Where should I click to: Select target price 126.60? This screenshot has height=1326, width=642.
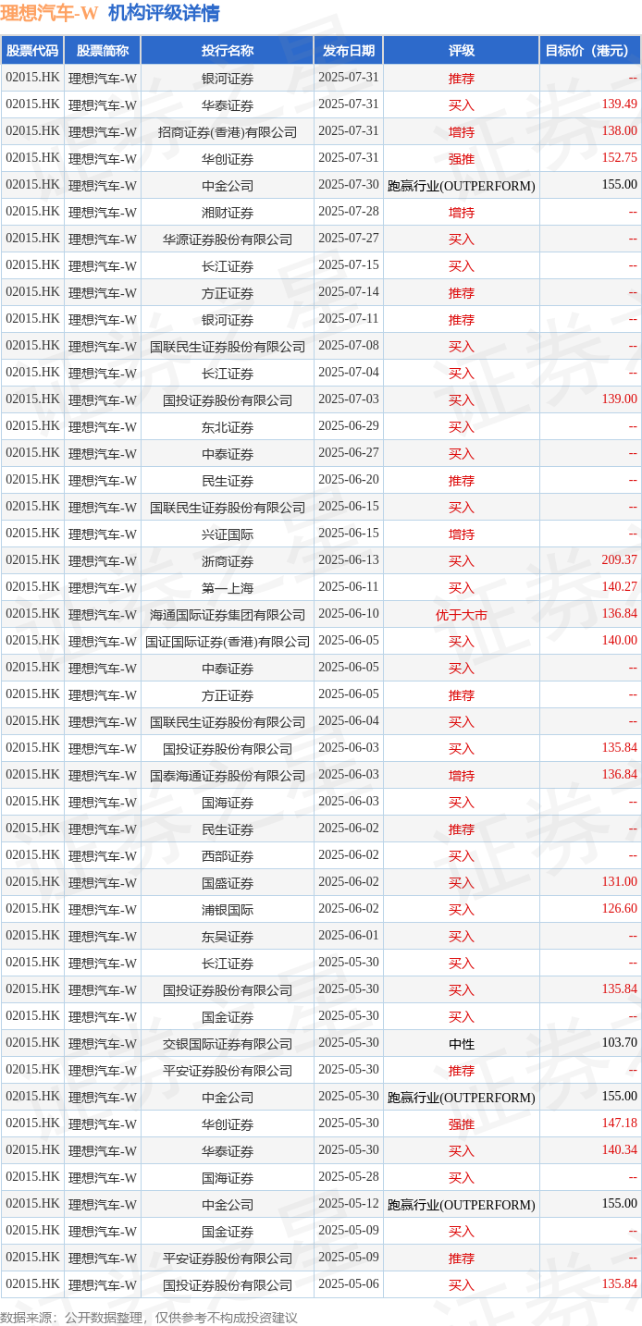tap(619, 909)
